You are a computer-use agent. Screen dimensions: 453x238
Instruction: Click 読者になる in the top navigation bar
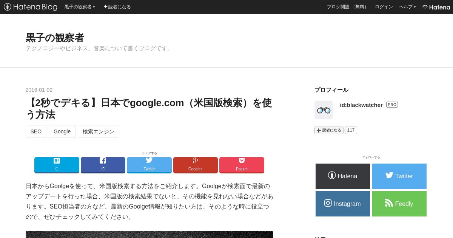[x=117, y=7]
